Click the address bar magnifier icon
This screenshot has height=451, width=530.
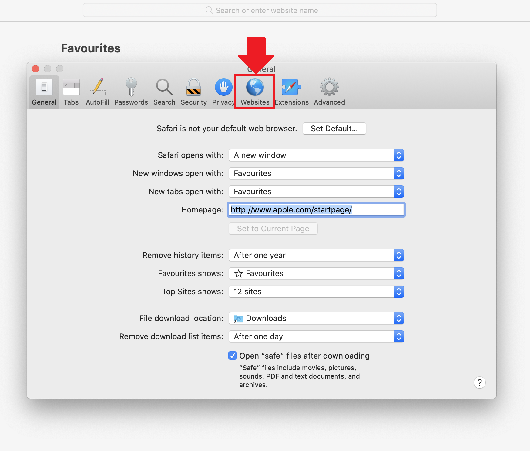coord(209,10)
